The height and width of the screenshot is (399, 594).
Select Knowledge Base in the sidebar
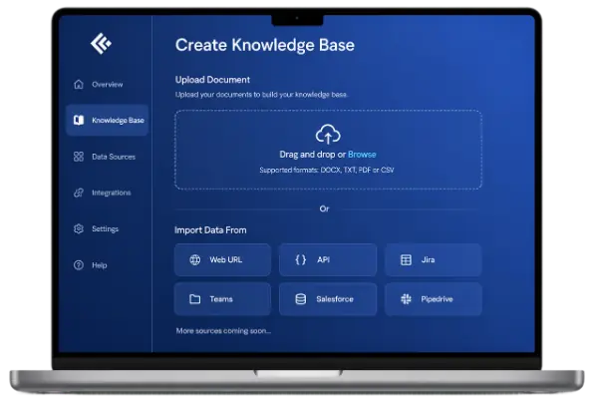point(108,121)
